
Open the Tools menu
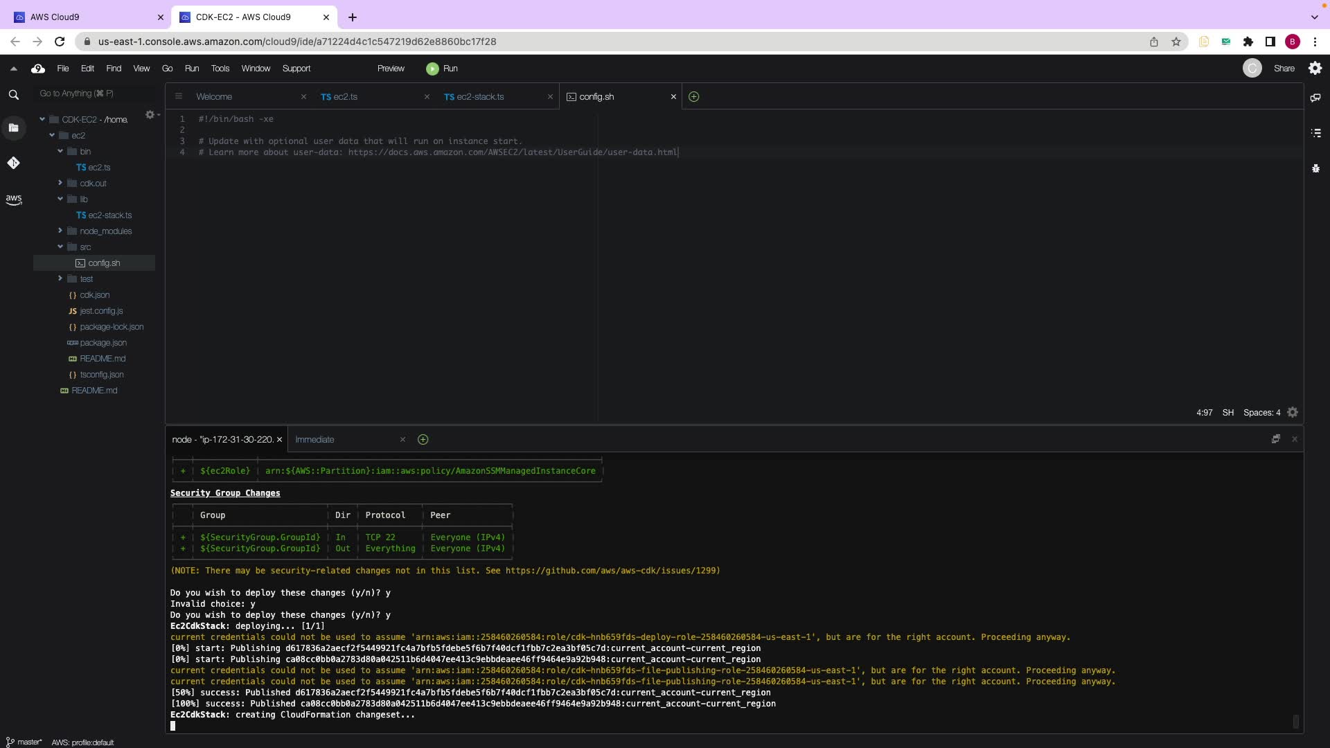tap(220, 69)
